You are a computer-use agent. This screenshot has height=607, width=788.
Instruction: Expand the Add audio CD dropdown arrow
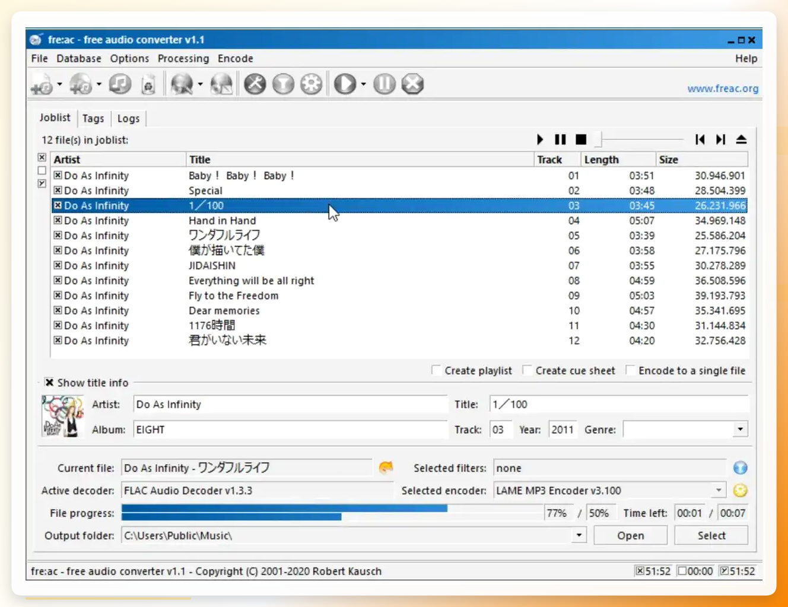(x=99, y=84)
